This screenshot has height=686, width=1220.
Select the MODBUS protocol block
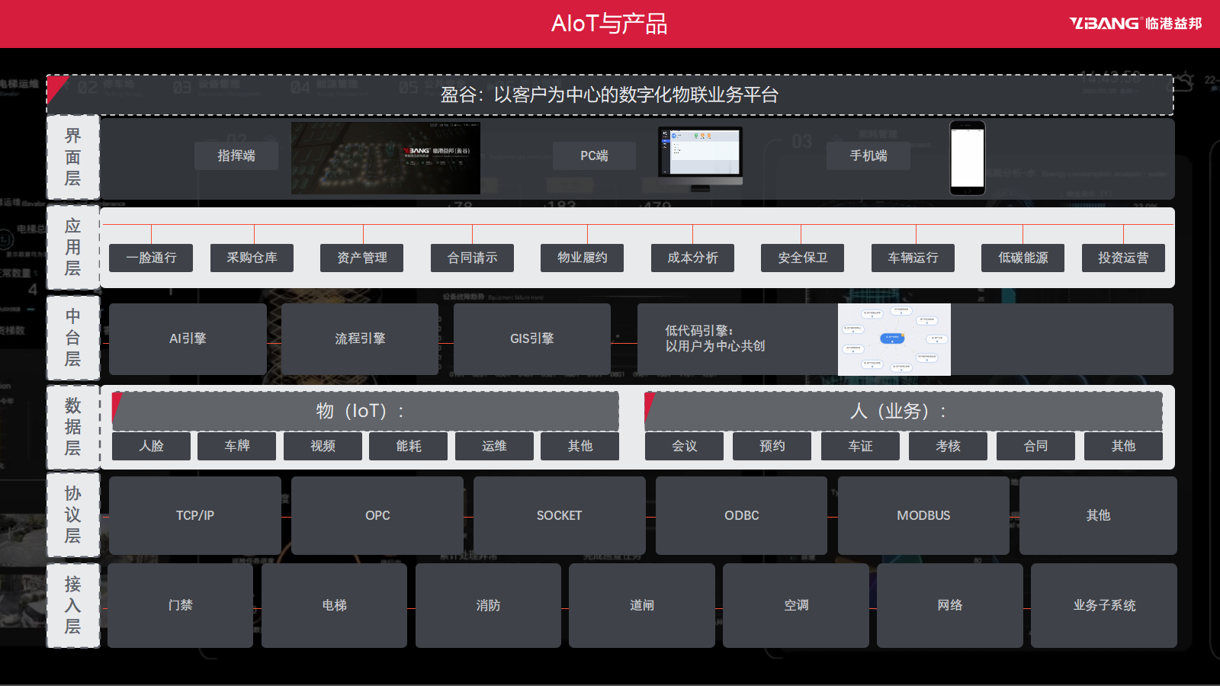click(923, 516)
